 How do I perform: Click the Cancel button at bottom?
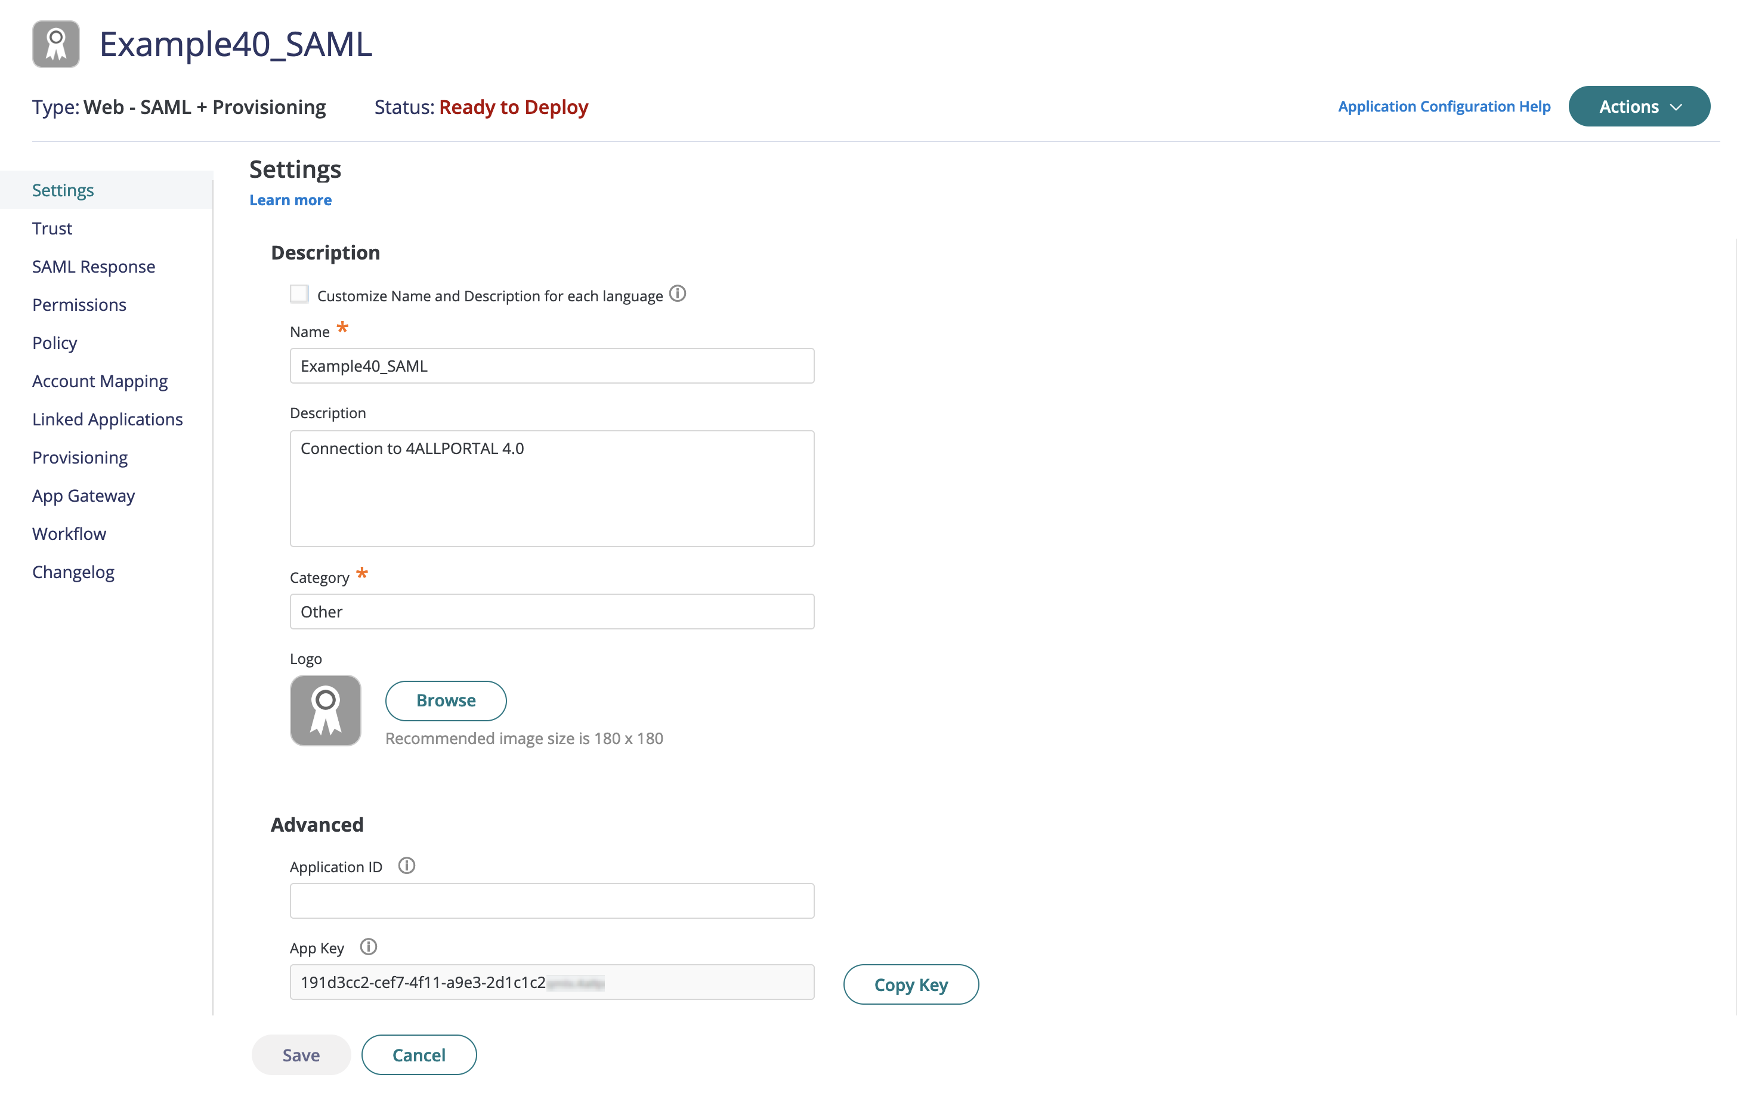[x=419, y=1055]
